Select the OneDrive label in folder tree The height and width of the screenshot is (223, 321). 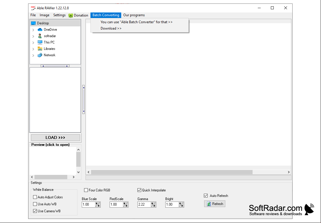pyautogui.click(x=50, y=30)
